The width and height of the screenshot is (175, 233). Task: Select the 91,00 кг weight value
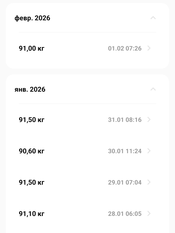(x=31, y=48)
